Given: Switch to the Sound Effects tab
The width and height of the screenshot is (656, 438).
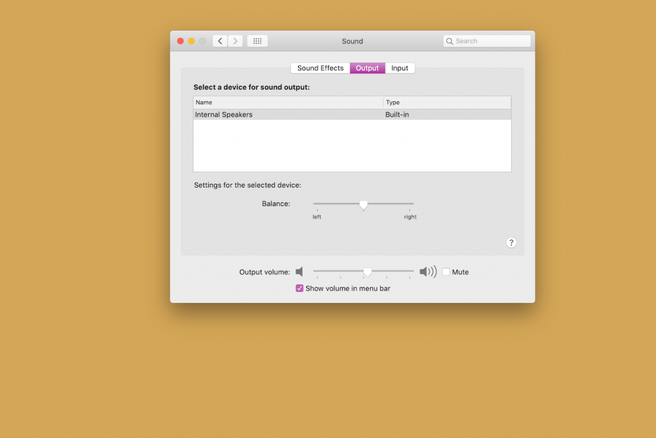Looking at the screenshot, I should coord(320,68).
